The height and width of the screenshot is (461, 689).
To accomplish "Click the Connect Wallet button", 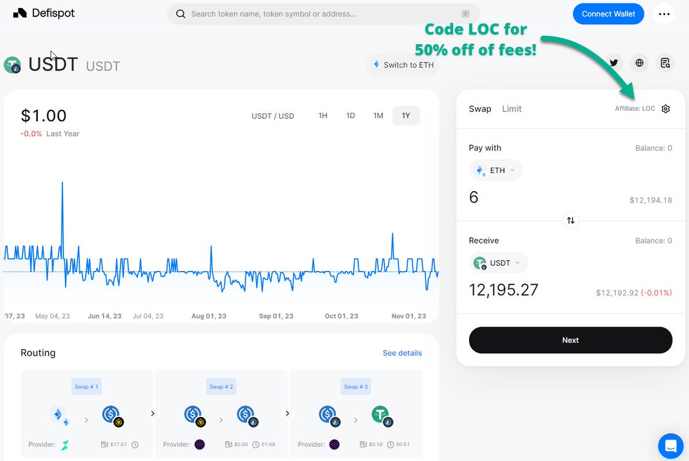I will [609, 14].
